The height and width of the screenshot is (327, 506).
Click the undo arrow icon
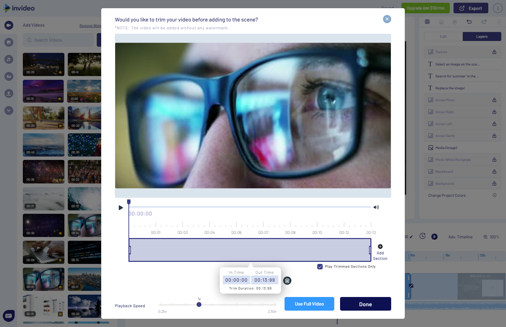click(469, 22)
